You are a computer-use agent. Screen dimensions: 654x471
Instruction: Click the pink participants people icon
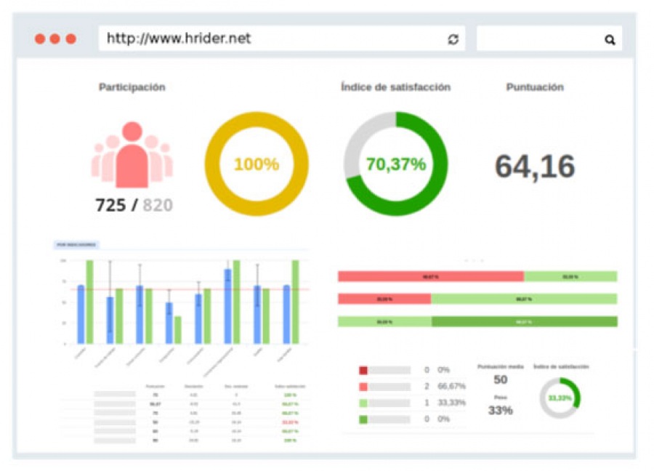click(132, 154)
